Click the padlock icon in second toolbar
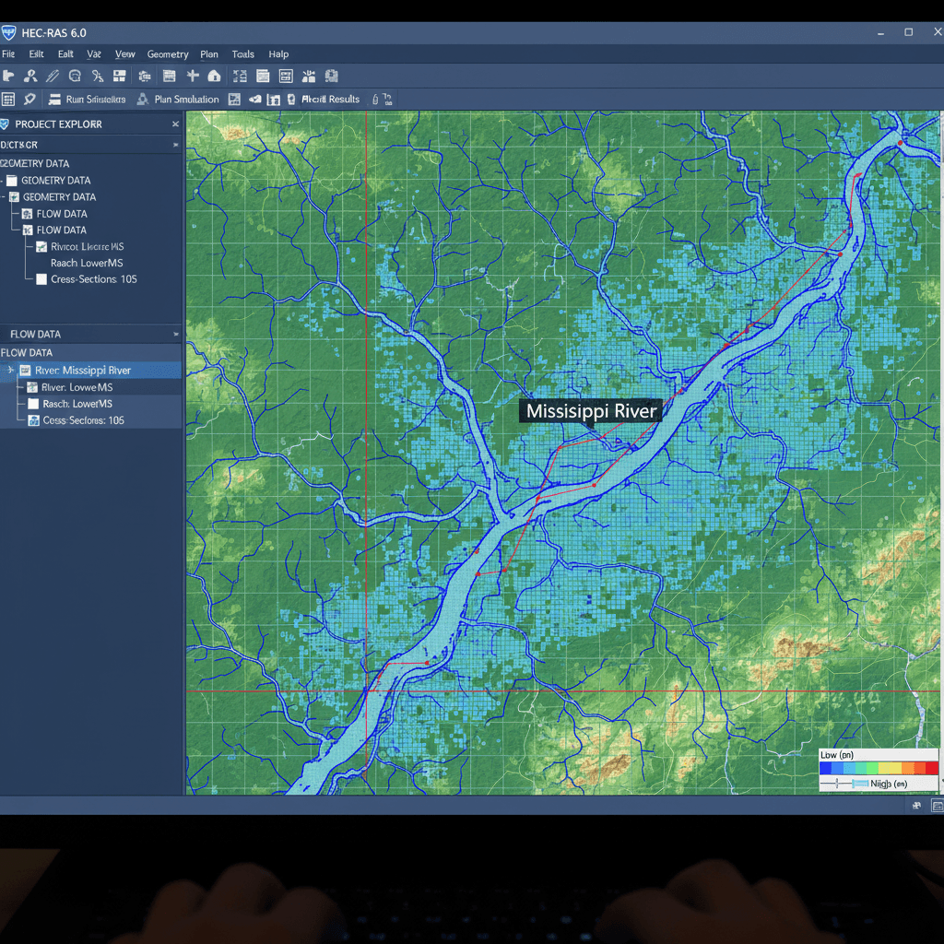This screenshot has height=944, width=944. click(375, 100)
